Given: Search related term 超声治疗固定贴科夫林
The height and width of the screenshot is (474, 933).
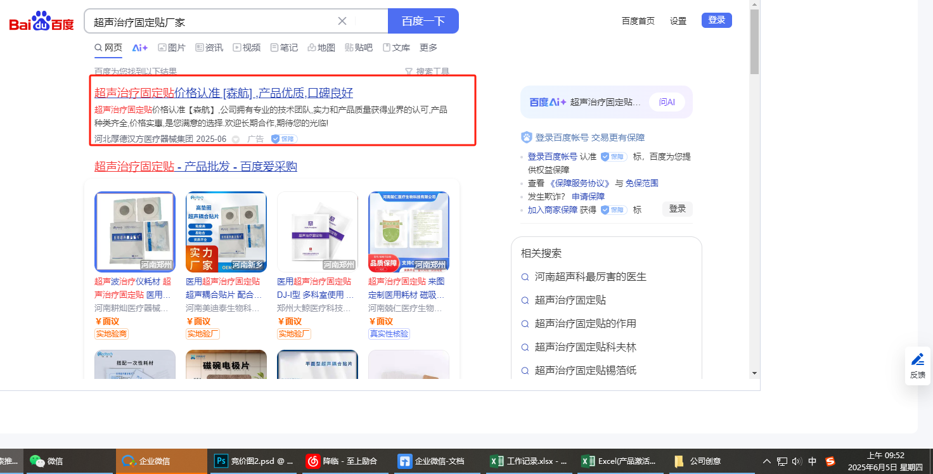Looking at the screenshot, I should pos(586,347).
